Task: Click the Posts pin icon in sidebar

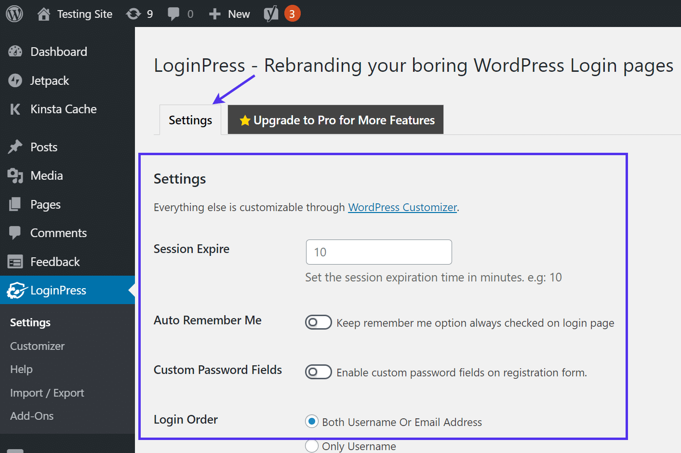Action: pos(15,147)
